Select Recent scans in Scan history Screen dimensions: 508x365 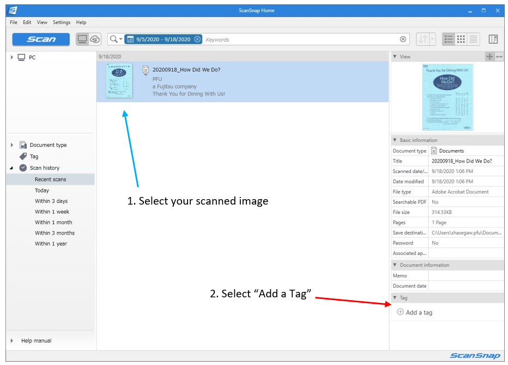click(51, 179)
